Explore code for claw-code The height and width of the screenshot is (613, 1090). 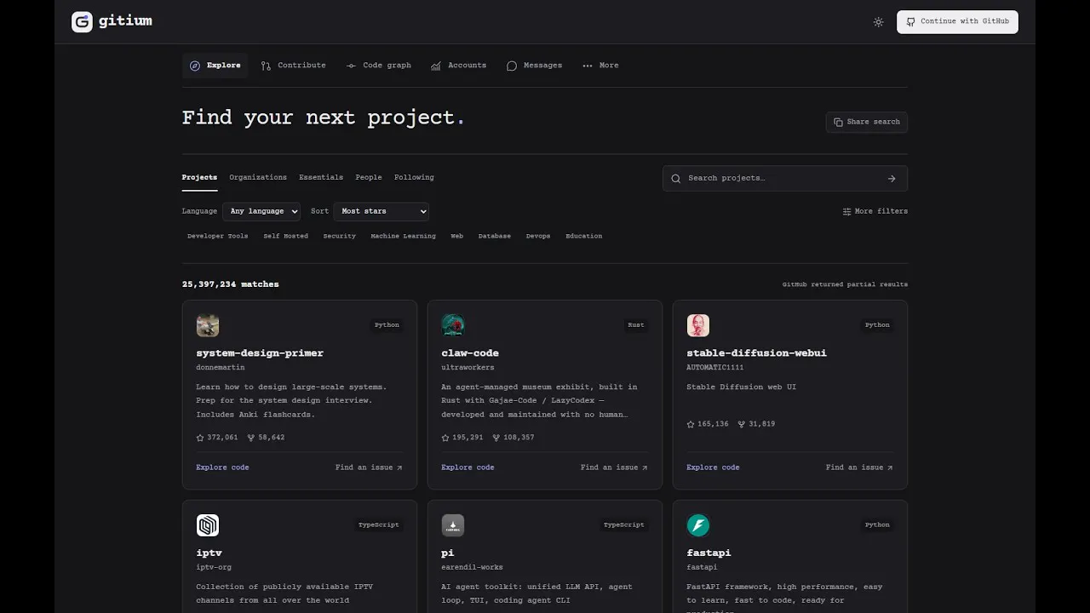468,467
